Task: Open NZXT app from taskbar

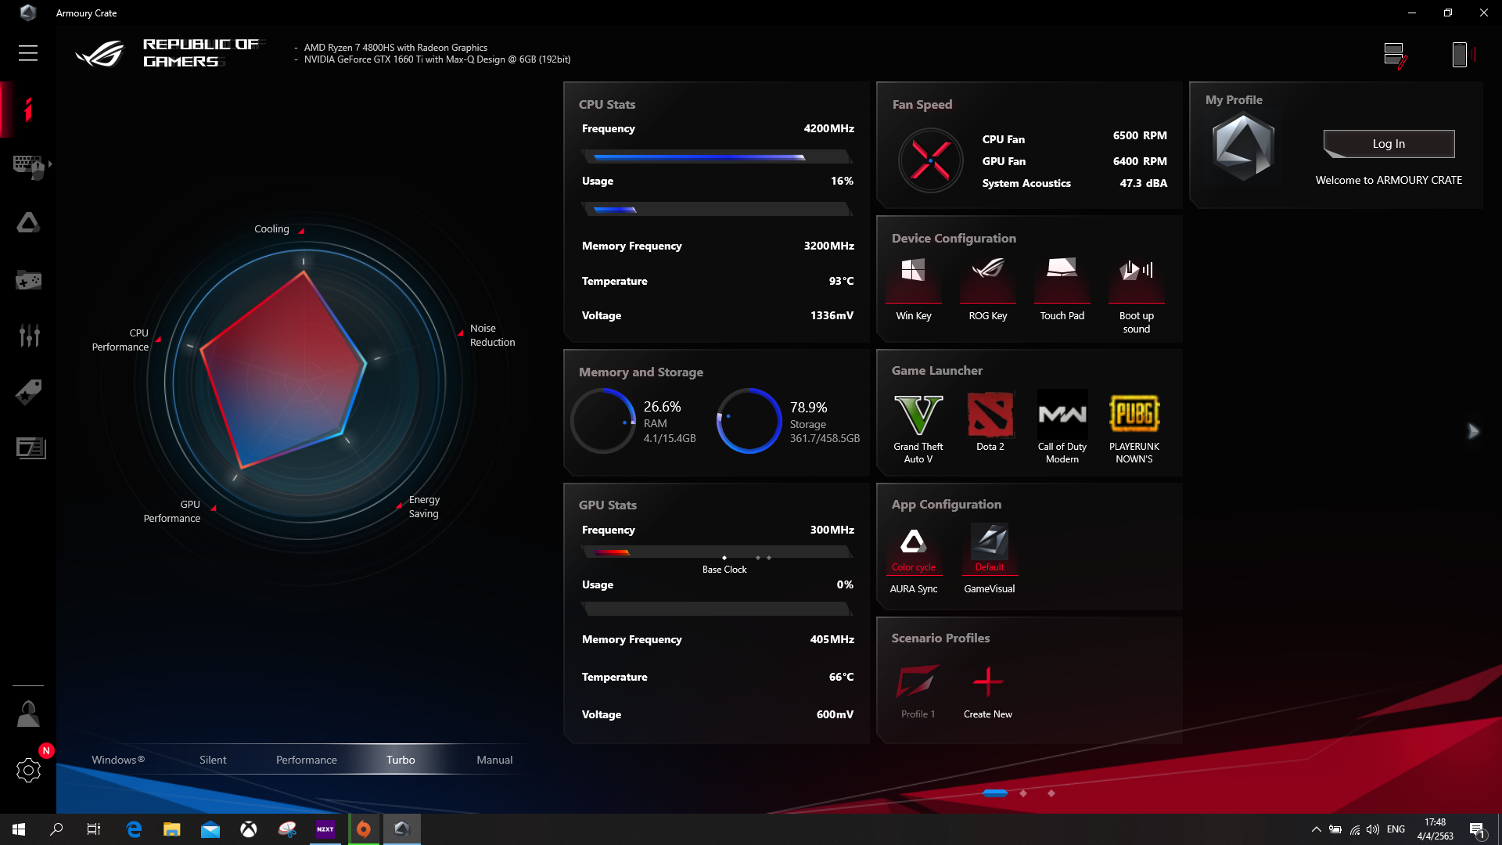Action: pyautogui.click(x=325, y=829)
